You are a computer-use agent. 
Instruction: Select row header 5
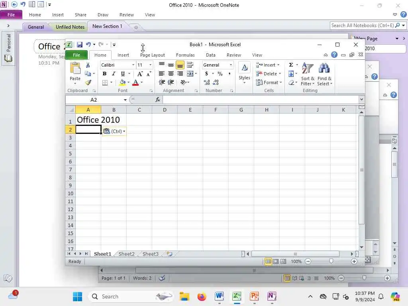pyautogui.click(x=70, y=153)
